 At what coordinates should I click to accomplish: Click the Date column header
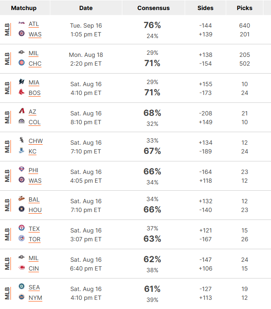(86, 8)
